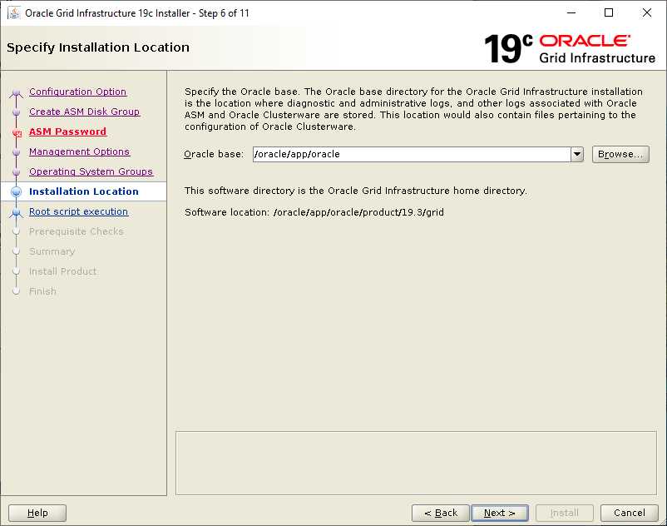
Task: Maximize the installer window
Action: (609, 12)
